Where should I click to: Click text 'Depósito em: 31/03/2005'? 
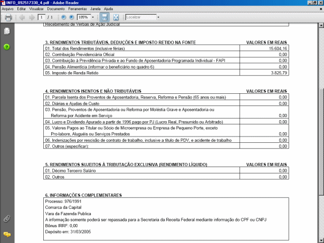pos(68,232)
